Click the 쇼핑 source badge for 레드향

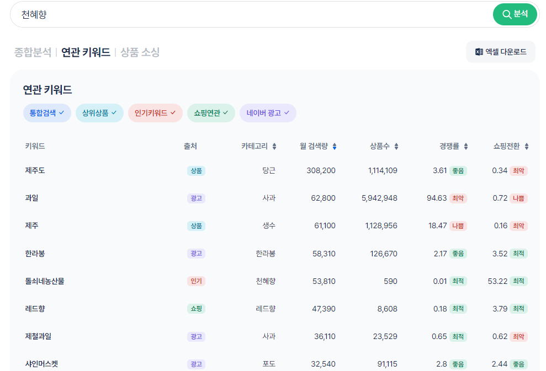pos(196,309)
